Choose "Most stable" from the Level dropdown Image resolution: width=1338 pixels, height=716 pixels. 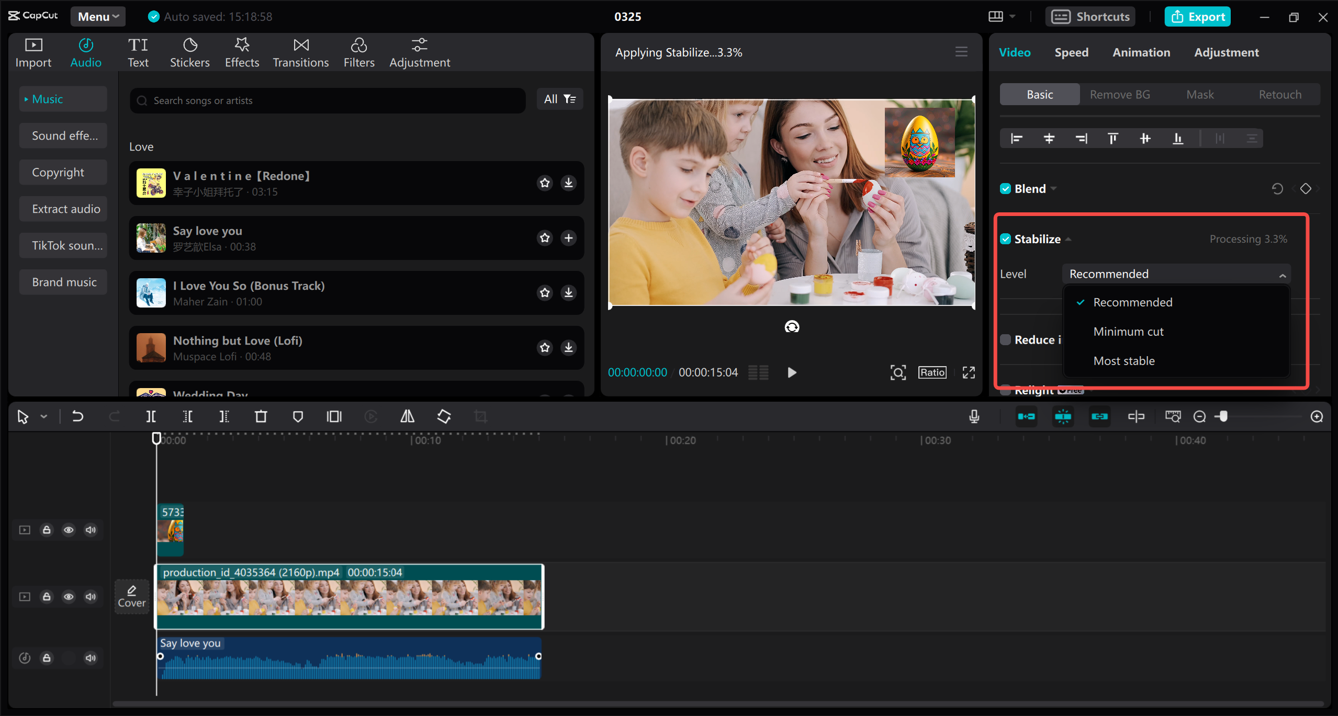[x=1123, y=360]
